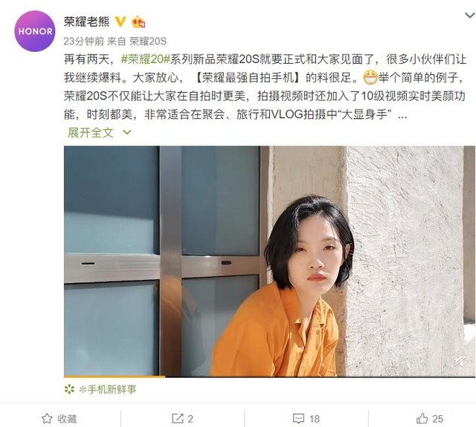Seek on the orange video progress bar
This screenshot has height=427, width=476.
[x=265, y=377]
